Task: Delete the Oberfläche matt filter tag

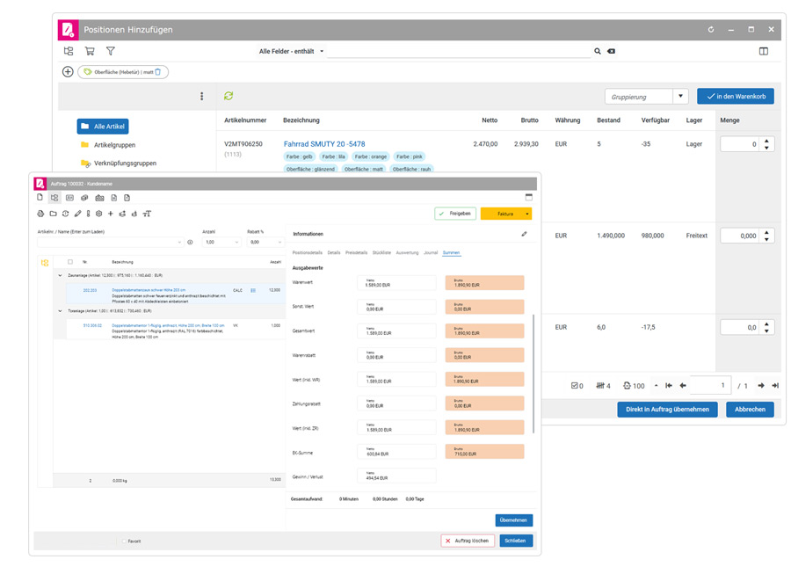Action: 158,72
